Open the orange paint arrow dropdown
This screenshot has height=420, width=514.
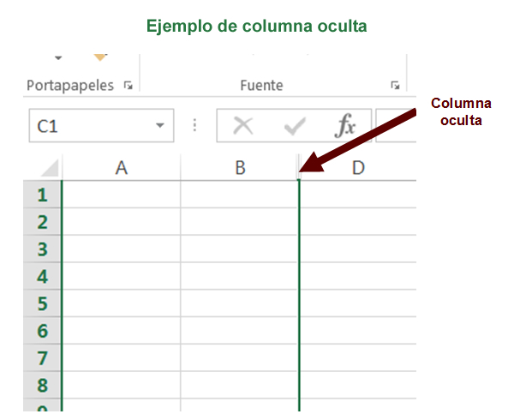pyautogui.click(x=100, y=57)
